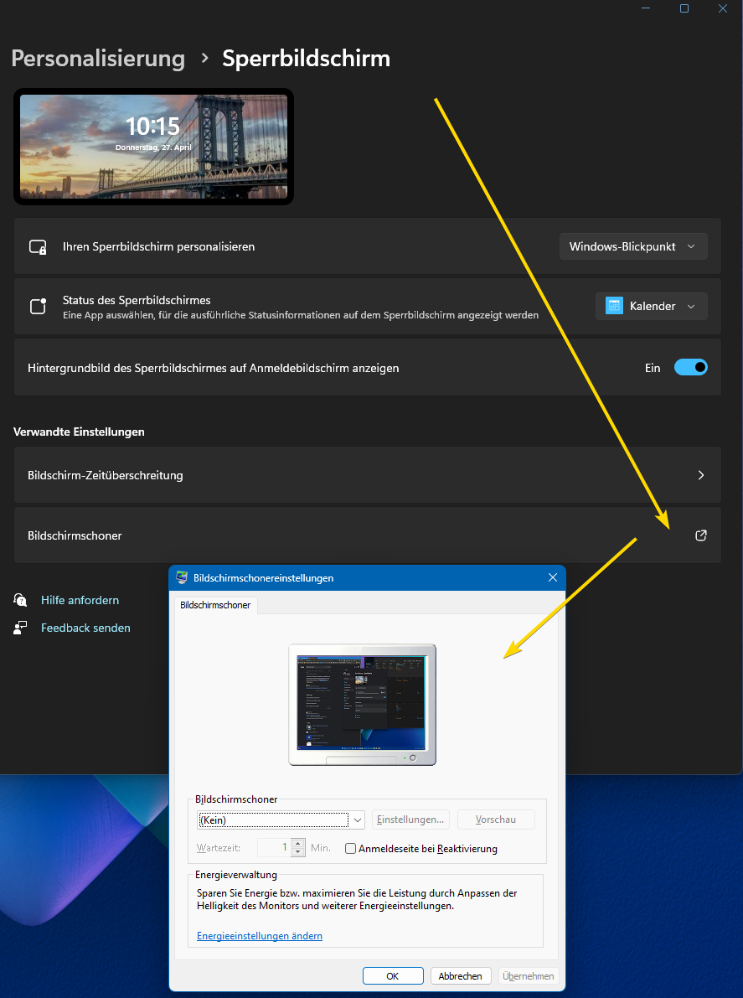Click the lock screen personalize icon
743x998 pixels.
pos(38,247)
